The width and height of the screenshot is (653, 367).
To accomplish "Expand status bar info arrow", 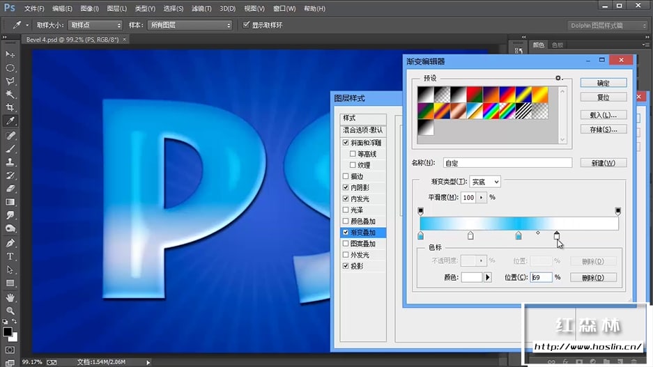I will pos(148,362).
